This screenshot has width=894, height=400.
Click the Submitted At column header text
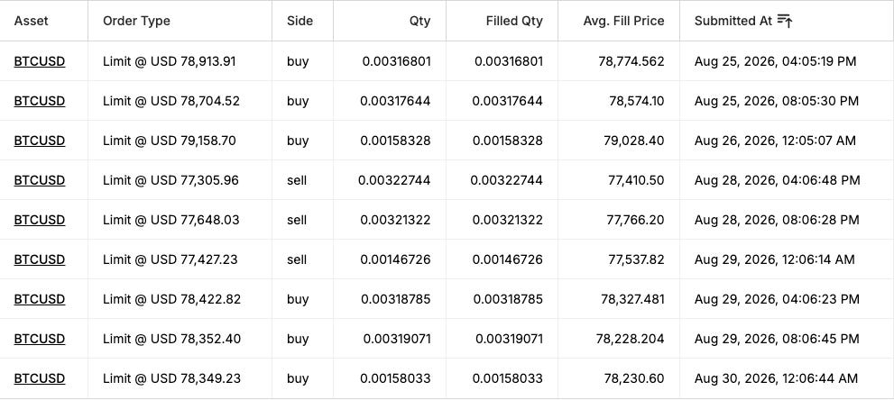[x=733, y=21]
